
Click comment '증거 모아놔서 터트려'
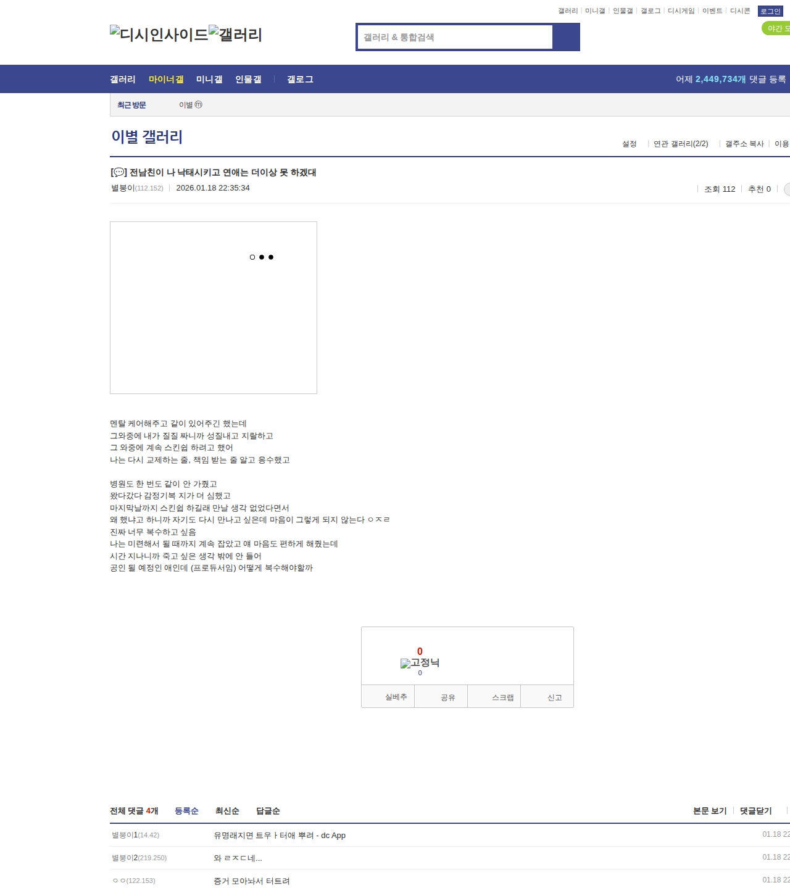[252, 881]
